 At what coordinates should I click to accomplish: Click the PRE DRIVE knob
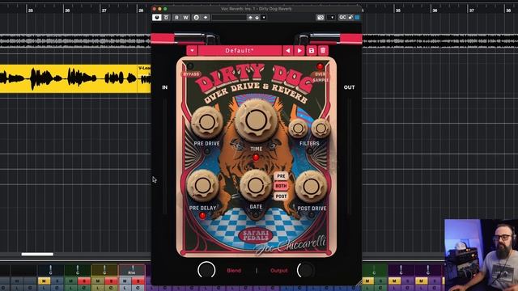(x=207, y=122)
